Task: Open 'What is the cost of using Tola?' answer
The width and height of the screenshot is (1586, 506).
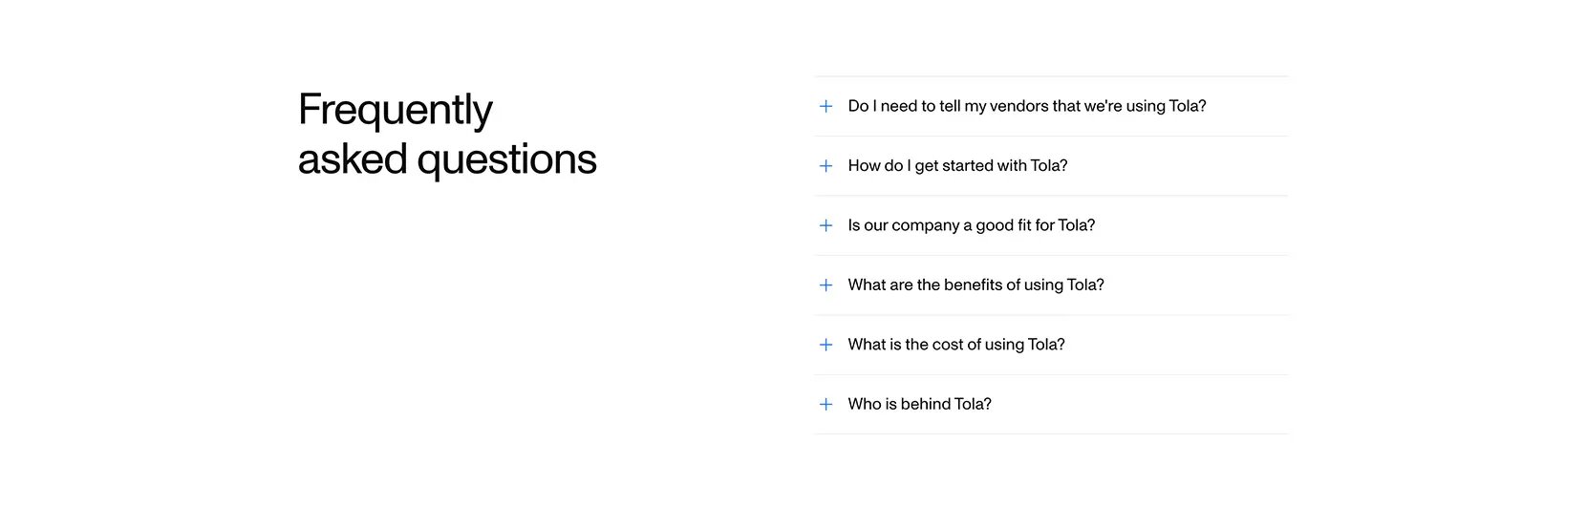Action: pos(1051,345)
